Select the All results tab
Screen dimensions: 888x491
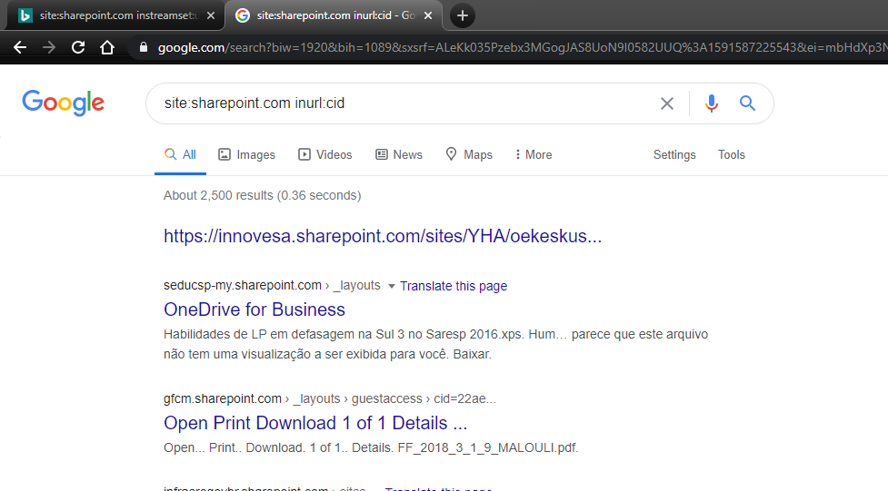[x=180, y=154]
